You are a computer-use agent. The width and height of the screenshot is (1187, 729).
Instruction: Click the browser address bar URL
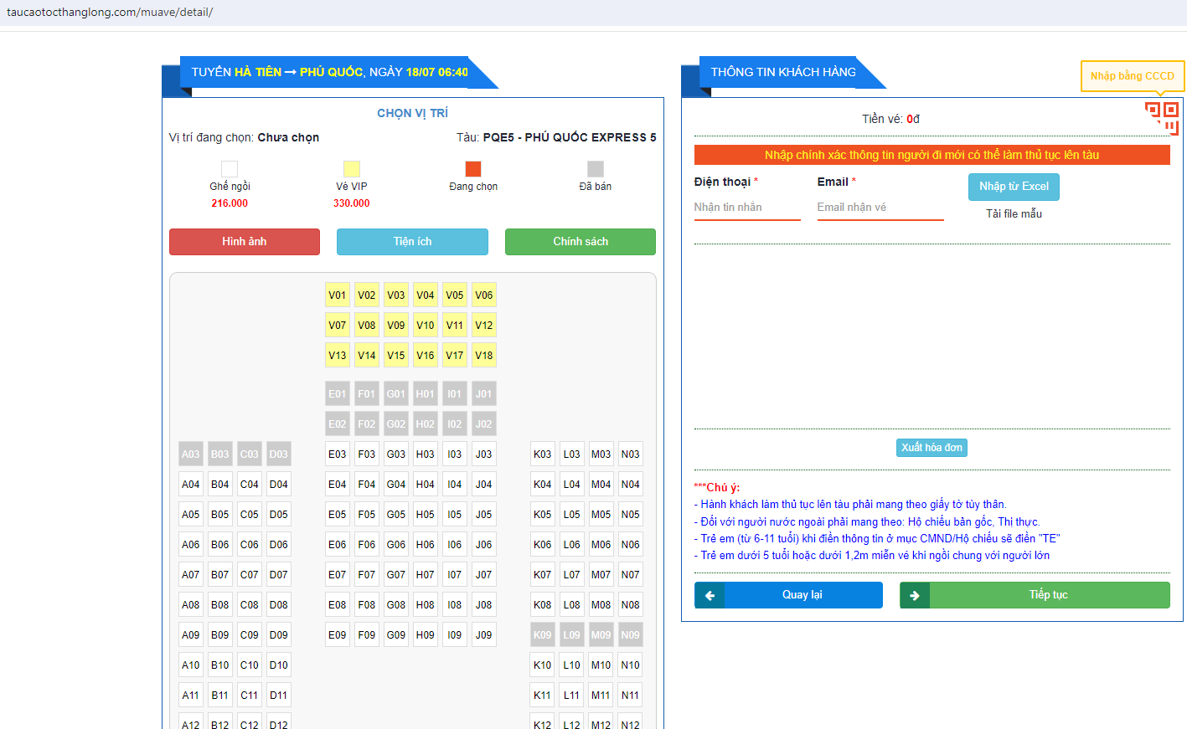[110, 13]
